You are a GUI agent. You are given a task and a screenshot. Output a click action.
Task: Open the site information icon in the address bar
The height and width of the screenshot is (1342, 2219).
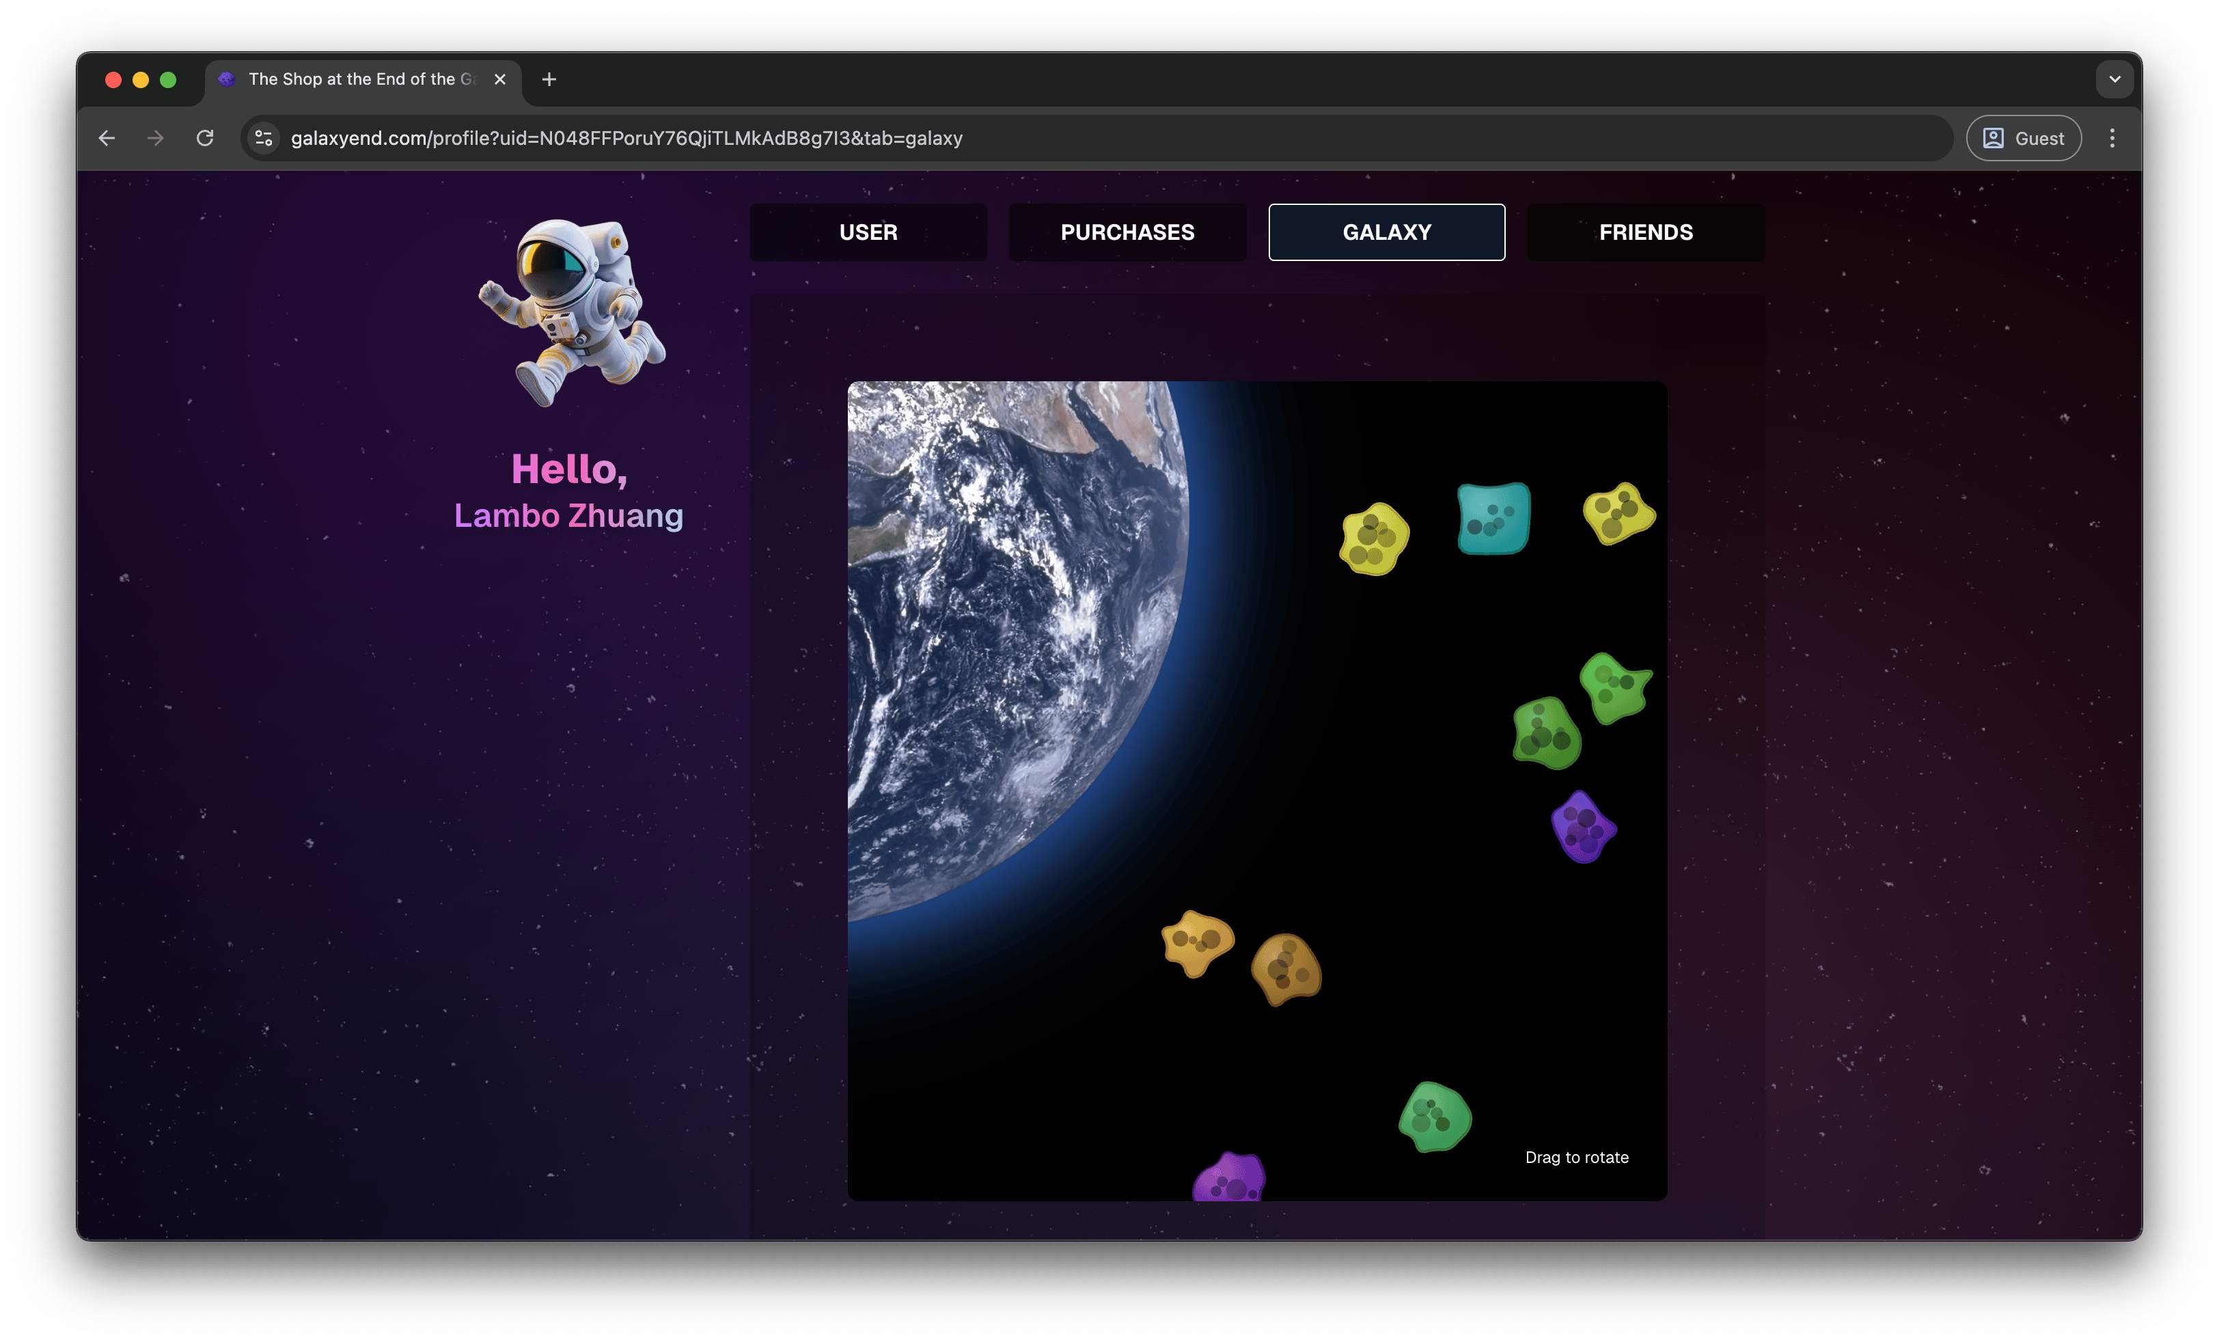pos(264,138)
